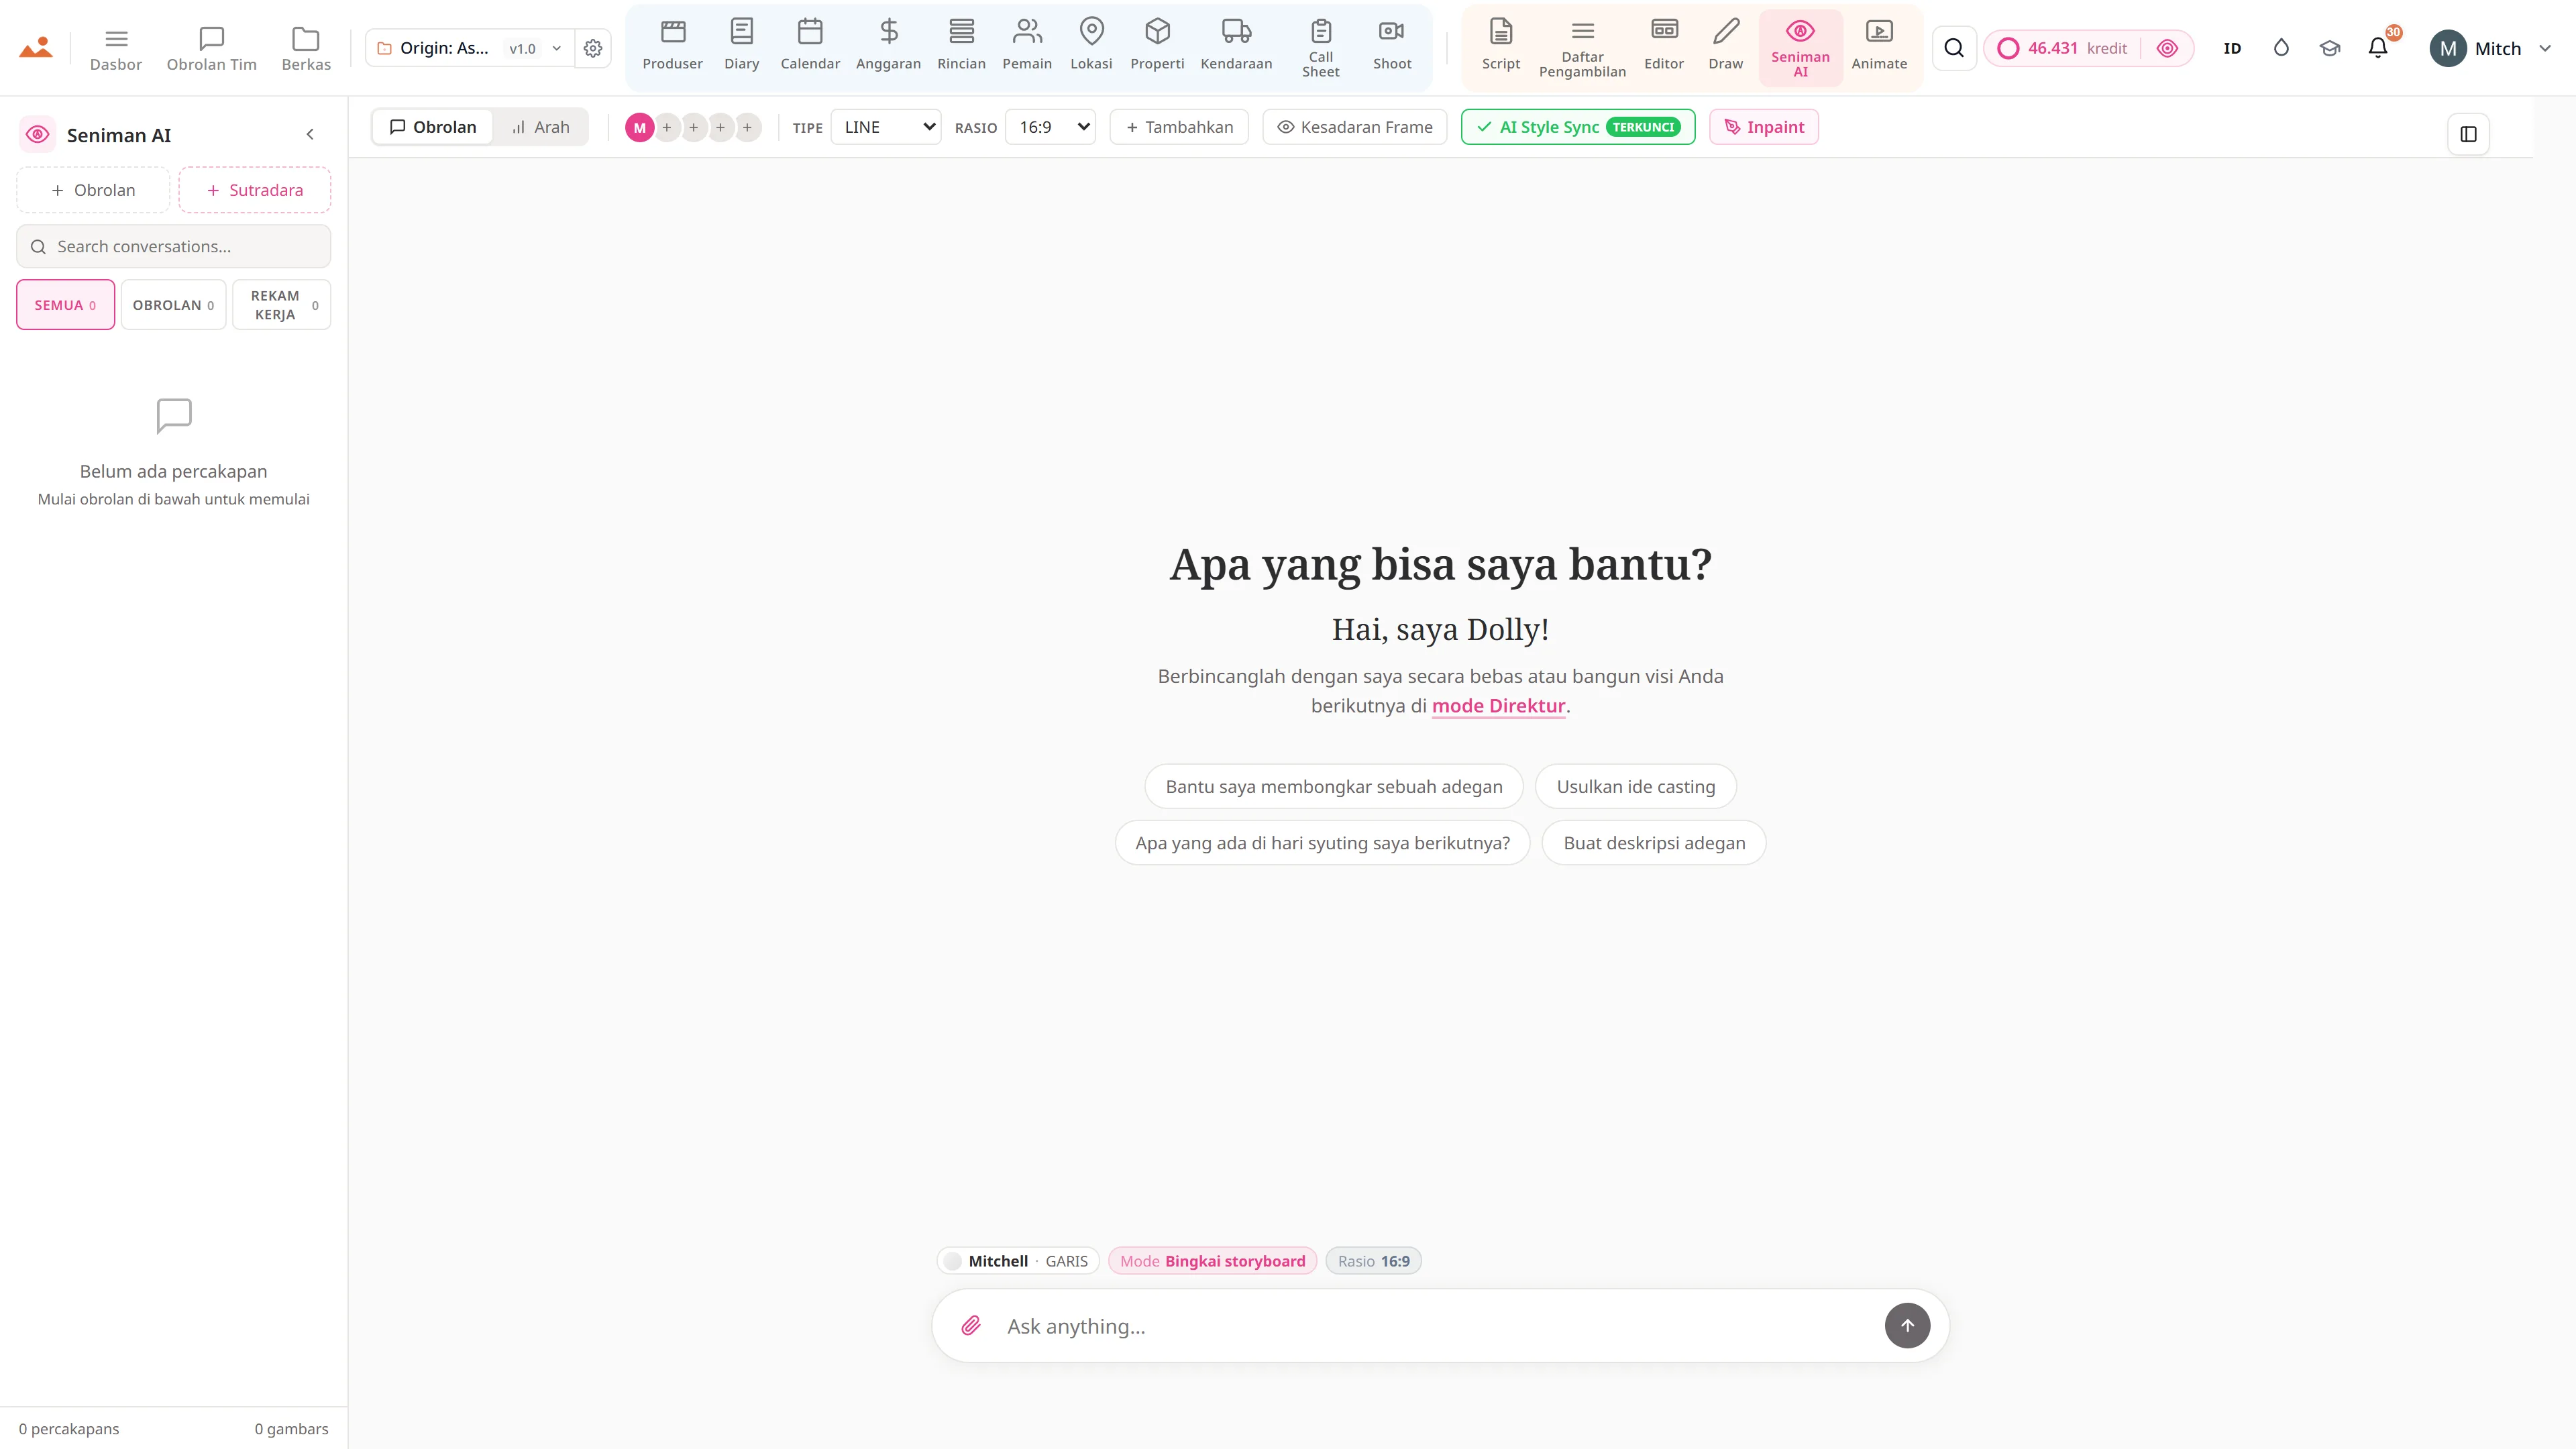
Task: Choose 'Buat deskripsi adegan' suggestion
Action: (1654, 843)
